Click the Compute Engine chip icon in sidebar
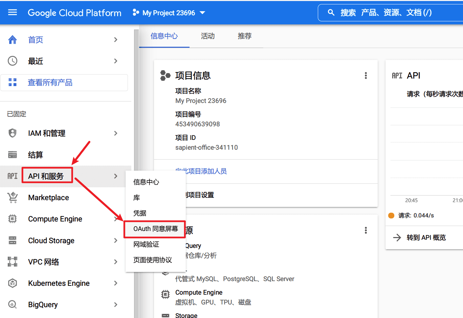463x318 pixels. [x=13, y=219]
